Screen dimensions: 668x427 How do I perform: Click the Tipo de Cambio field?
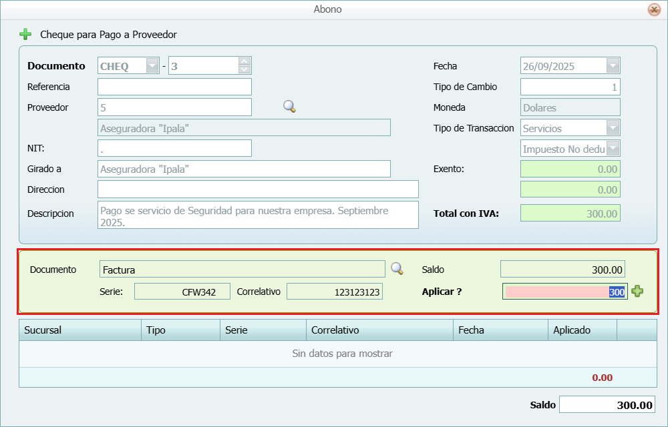coord(570,87)
